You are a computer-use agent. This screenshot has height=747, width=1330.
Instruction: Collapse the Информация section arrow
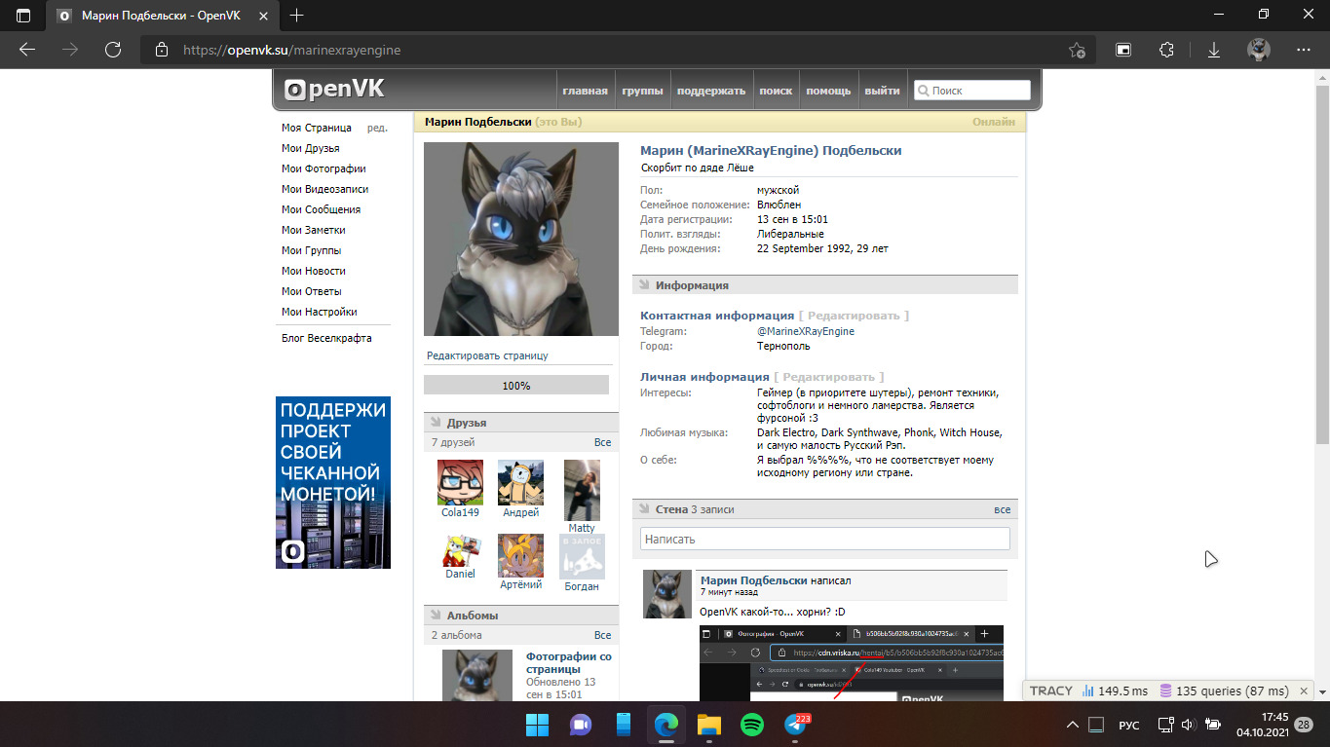[644, 285]
